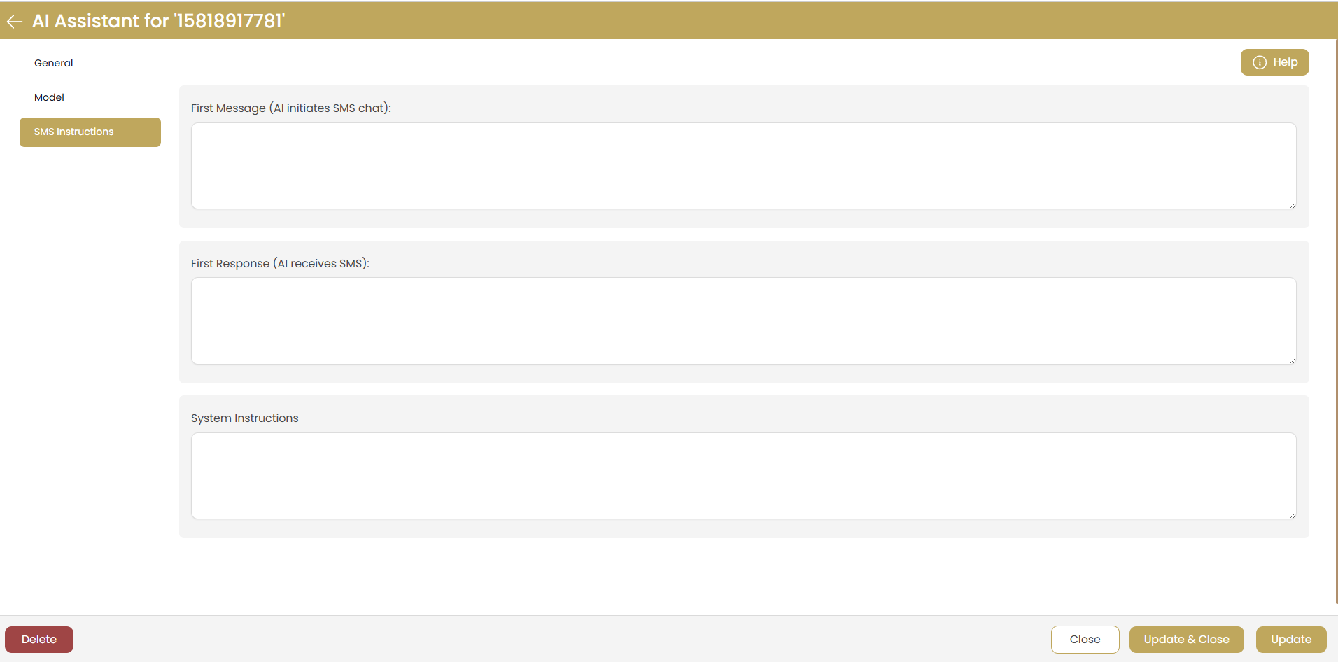Click the resize grip of First Message textarea

[1292, 203]
